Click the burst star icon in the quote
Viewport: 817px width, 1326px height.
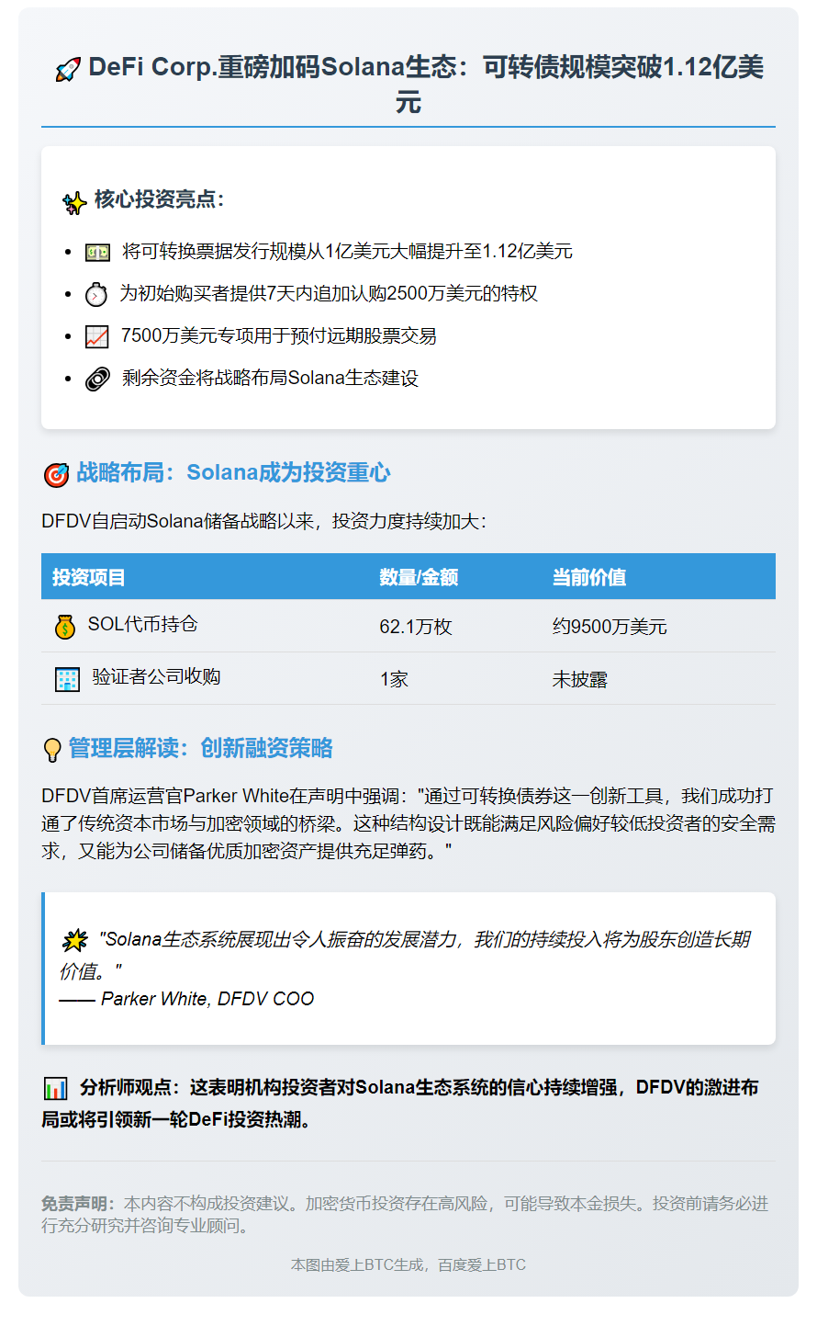[74, 940]
